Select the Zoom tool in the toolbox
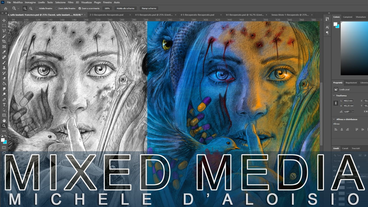The height and width of the screenshot is (207, 368). 4,126
